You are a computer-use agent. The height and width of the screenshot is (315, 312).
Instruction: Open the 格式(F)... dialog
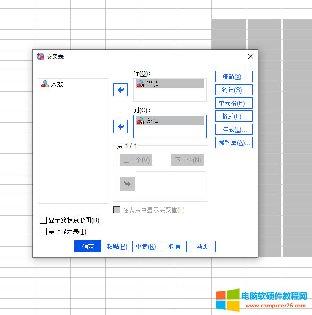point(234,116)
